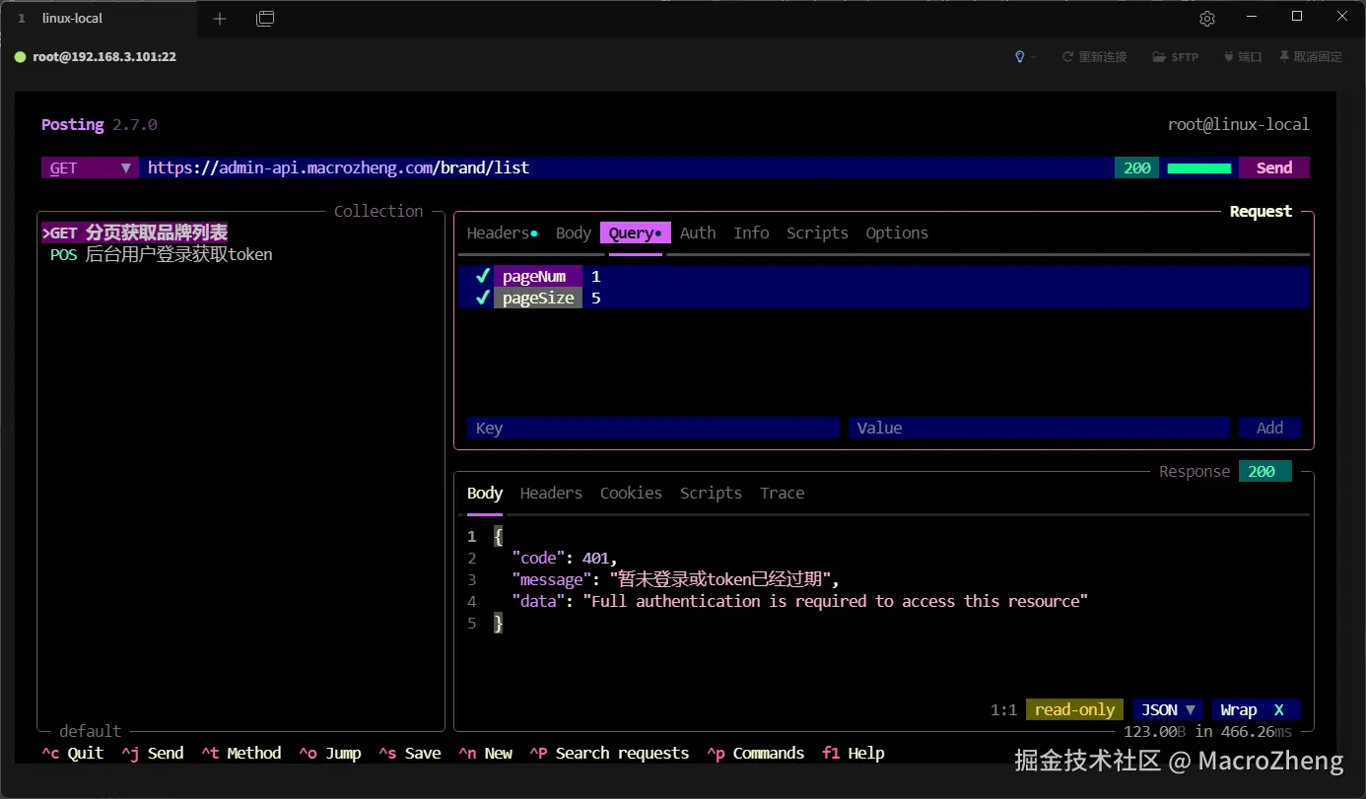Click the read-only indicator

click(x=1074, y=709)
